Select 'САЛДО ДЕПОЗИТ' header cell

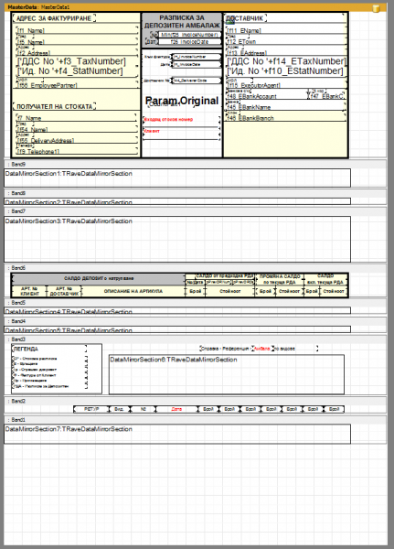click(x=99, y=279)
